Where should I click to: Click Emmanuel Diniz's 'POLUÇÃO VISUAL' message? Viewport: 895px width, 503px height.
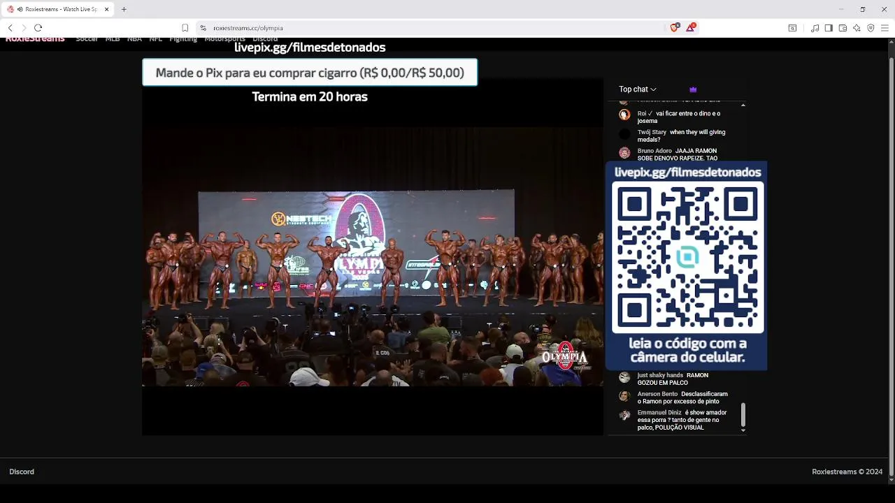pos(682,420)
